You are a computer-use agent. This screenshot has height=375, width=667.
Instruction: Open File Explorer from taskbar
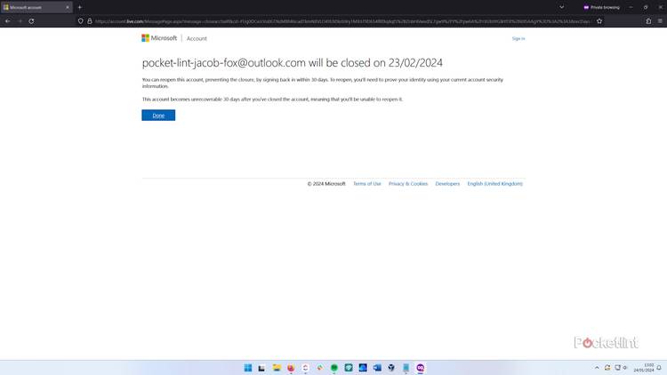tap(277, 368)
